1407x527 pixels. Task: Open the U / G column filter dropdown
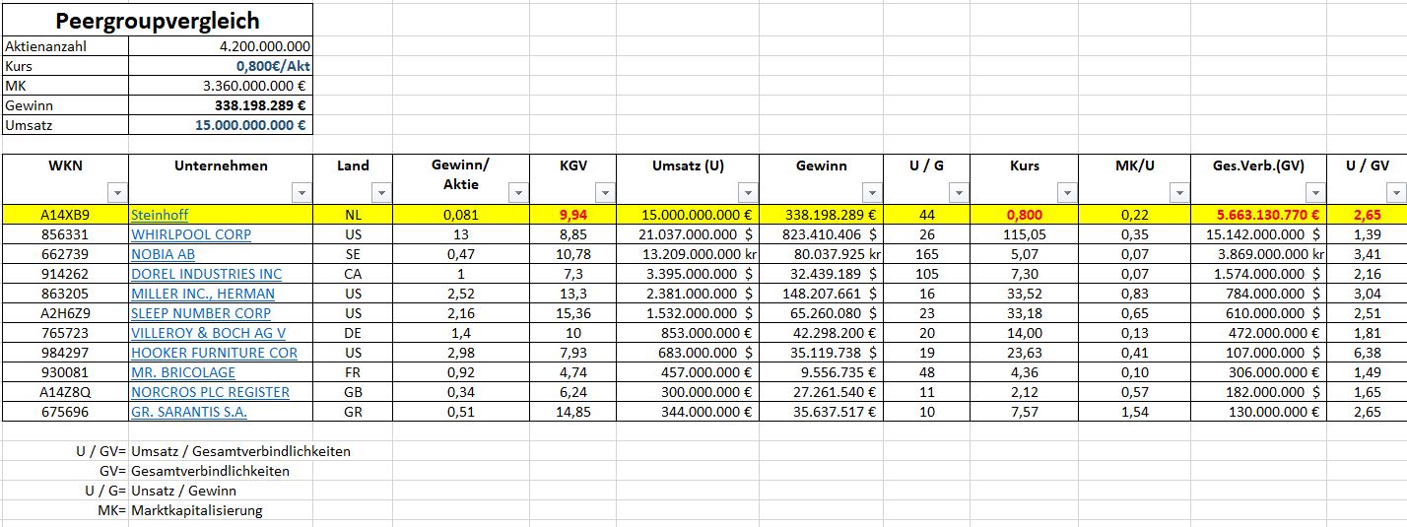pyautogui.click(x=959, y=193)
